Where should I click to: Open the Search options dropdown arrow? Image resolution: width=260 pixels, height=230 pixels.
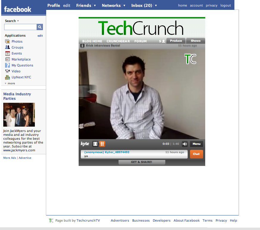[18, 21]
